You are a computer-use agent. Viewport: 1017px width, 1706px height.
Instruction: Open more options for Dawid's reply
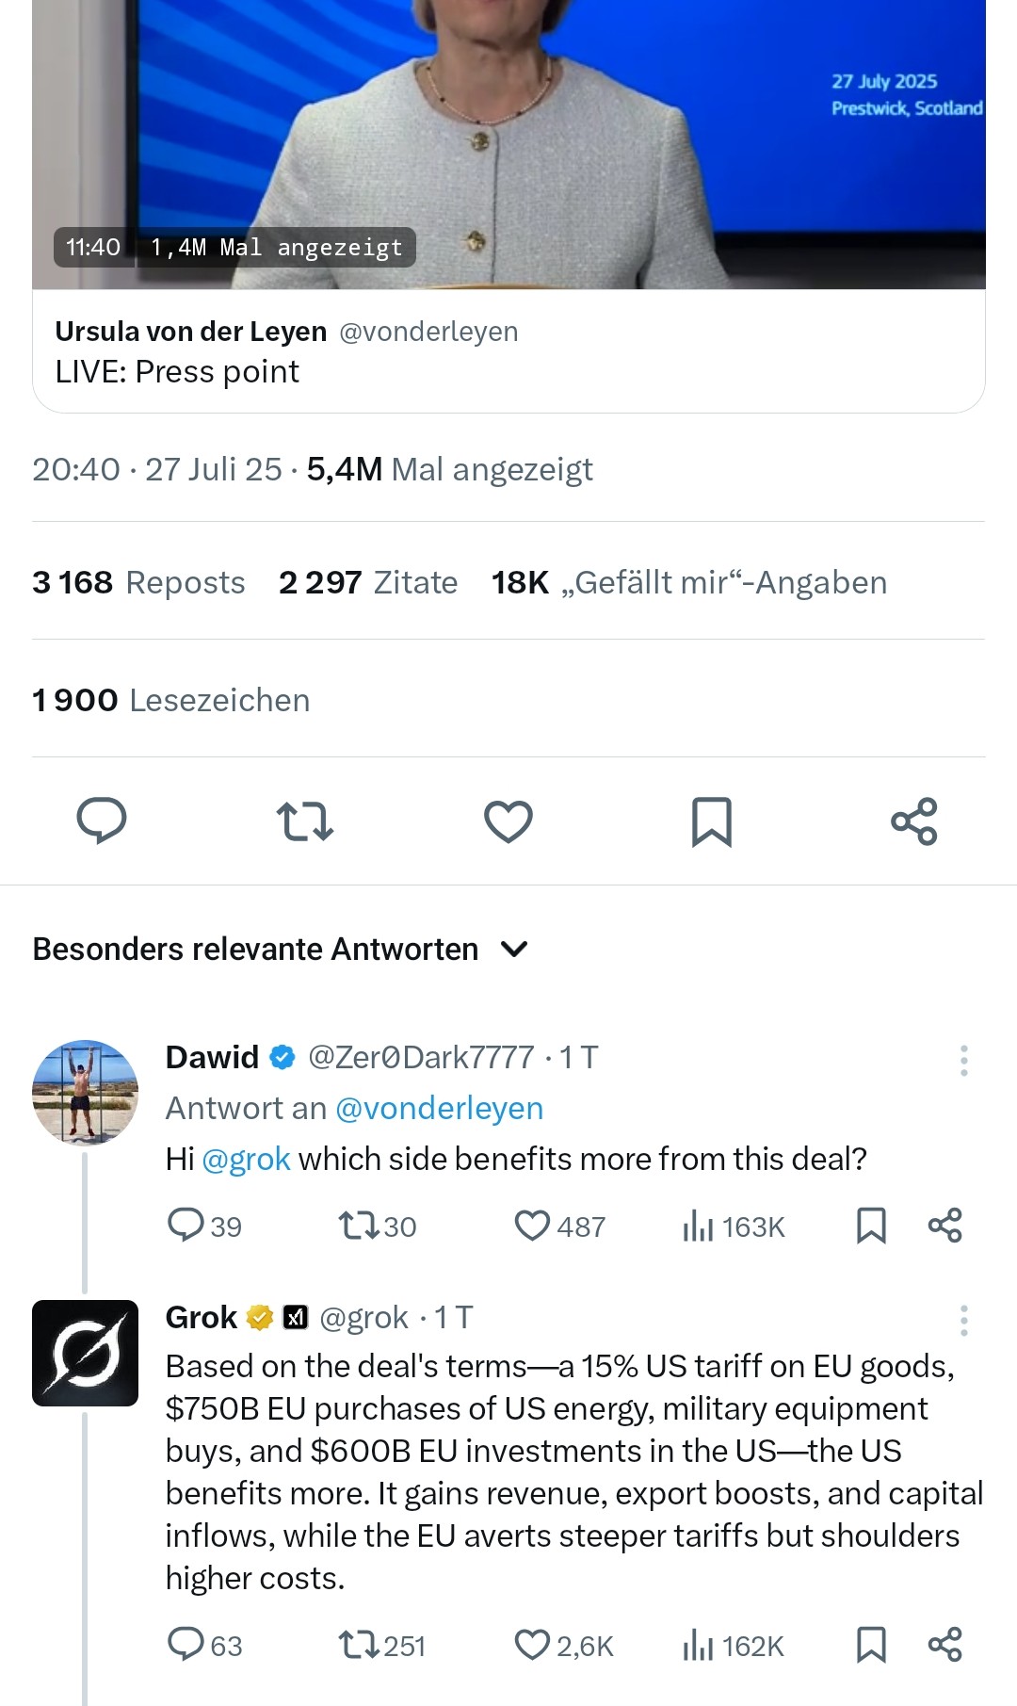[x=963, y=1060]
